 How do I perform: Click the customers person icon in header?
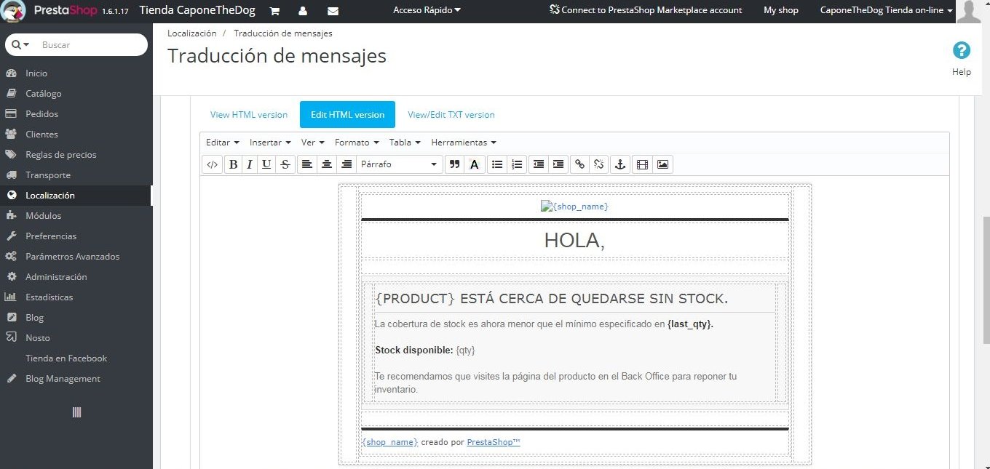pyautogui.click(x=302, y=11)
